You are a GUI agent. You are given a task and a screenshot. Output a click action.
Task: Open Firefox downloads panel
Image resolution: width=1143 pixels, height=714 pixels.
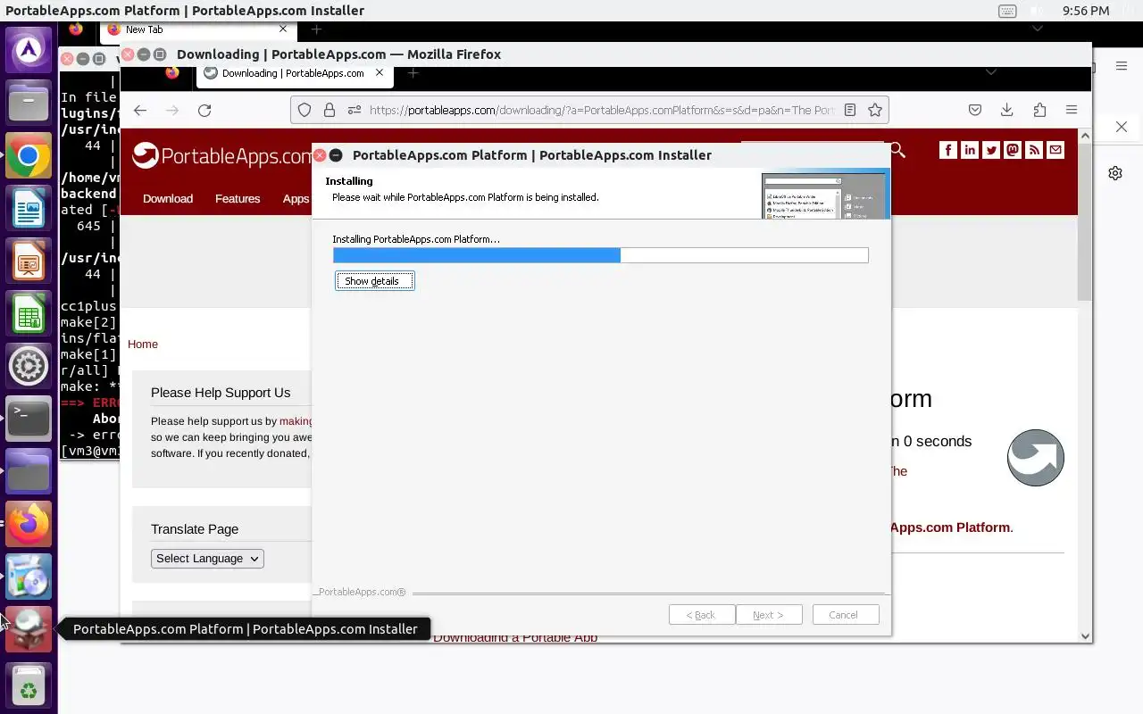[x=1006, y=110]
